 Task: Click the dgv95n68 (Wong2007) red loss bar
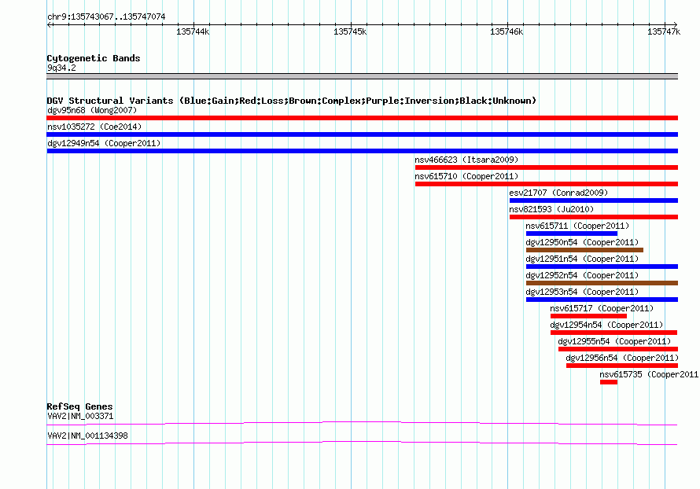(362, 118)
